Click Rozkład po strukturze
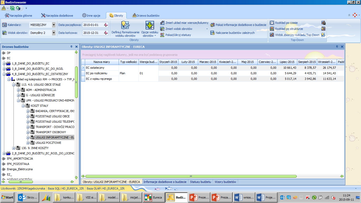The height and width of the screenshot is (203, 361). pyautogui.click(x=286, y=29)
